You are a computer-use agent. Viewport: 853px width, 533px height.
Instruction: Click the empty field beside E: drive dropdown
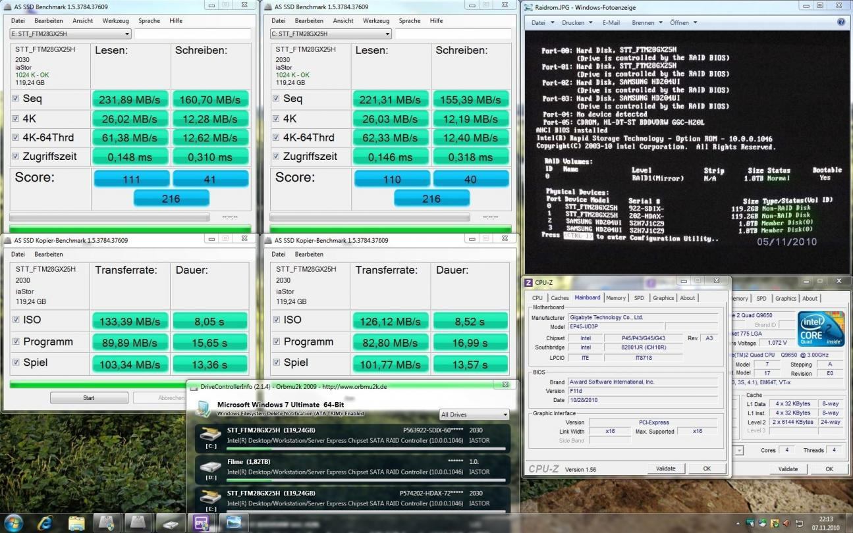[193, 34]
